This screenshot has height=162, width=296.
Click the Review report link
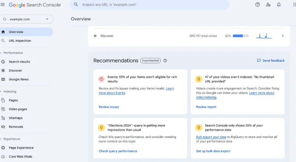[x=206, y=107]
